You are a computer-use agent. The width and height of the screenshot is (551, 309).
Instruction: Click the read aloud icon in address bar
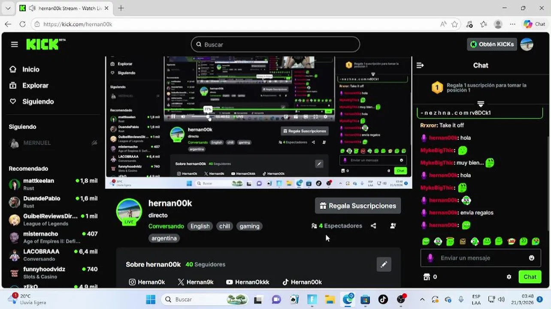443,24
